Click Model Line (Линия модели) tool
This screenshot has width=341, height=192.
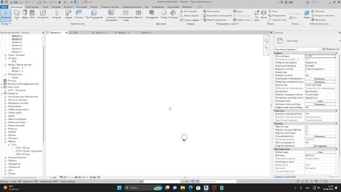189,15
